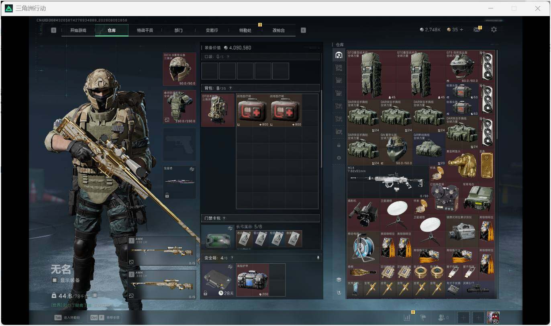
Task: Open the 部门 tab
Action: tap(178, 30)
